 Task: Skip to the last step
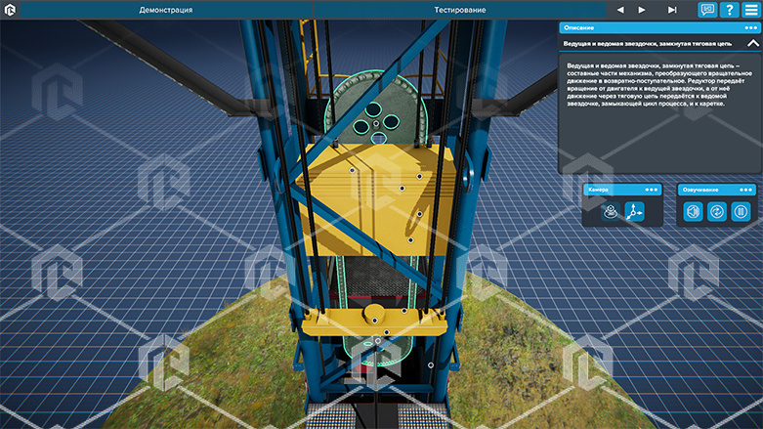pos(672,10)
